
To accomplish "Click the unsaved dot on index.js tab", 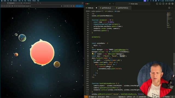I will click(x=97, y=8).
